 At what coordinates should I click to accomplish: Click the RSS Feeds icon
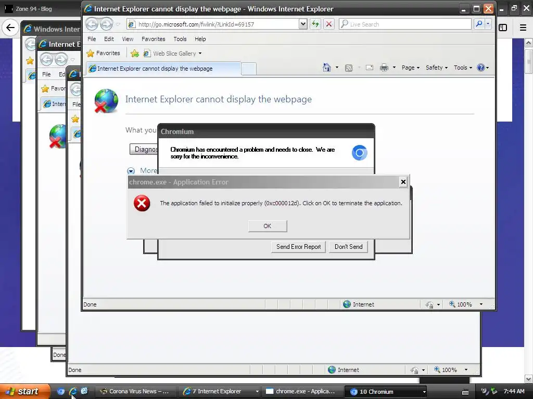348,68
